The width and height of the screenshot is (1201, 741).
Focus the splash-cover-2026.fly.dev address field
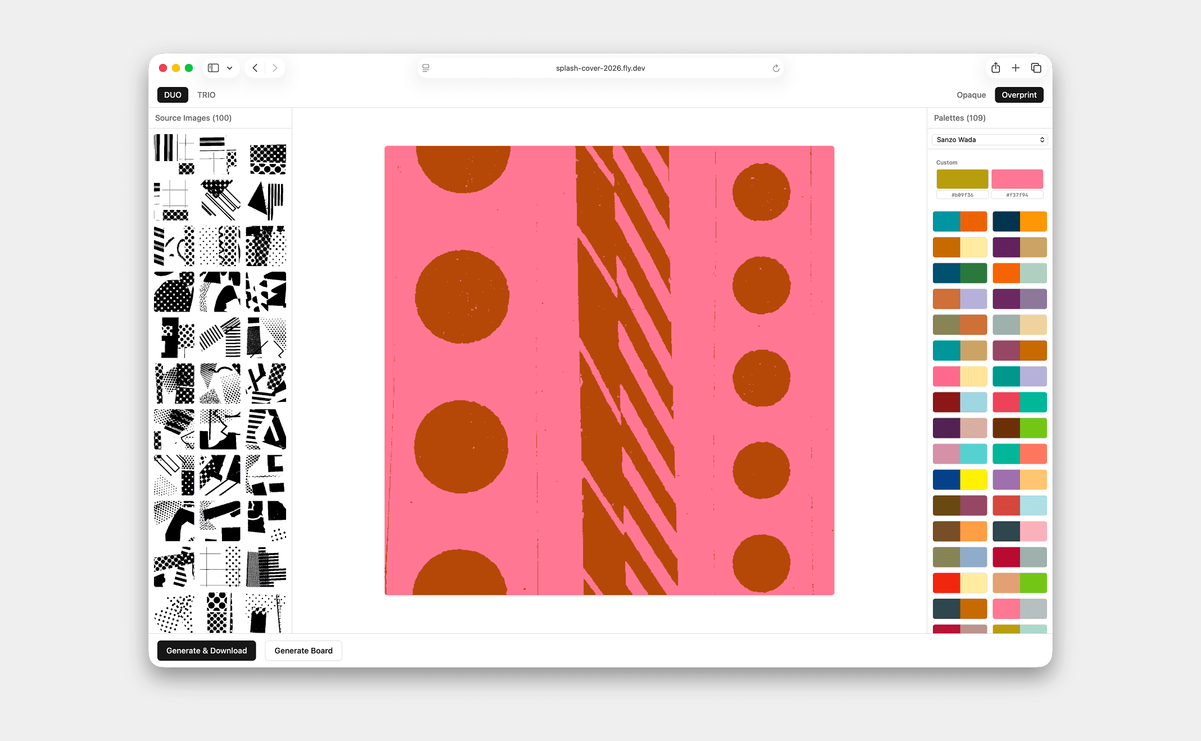(x=600, y=68)
